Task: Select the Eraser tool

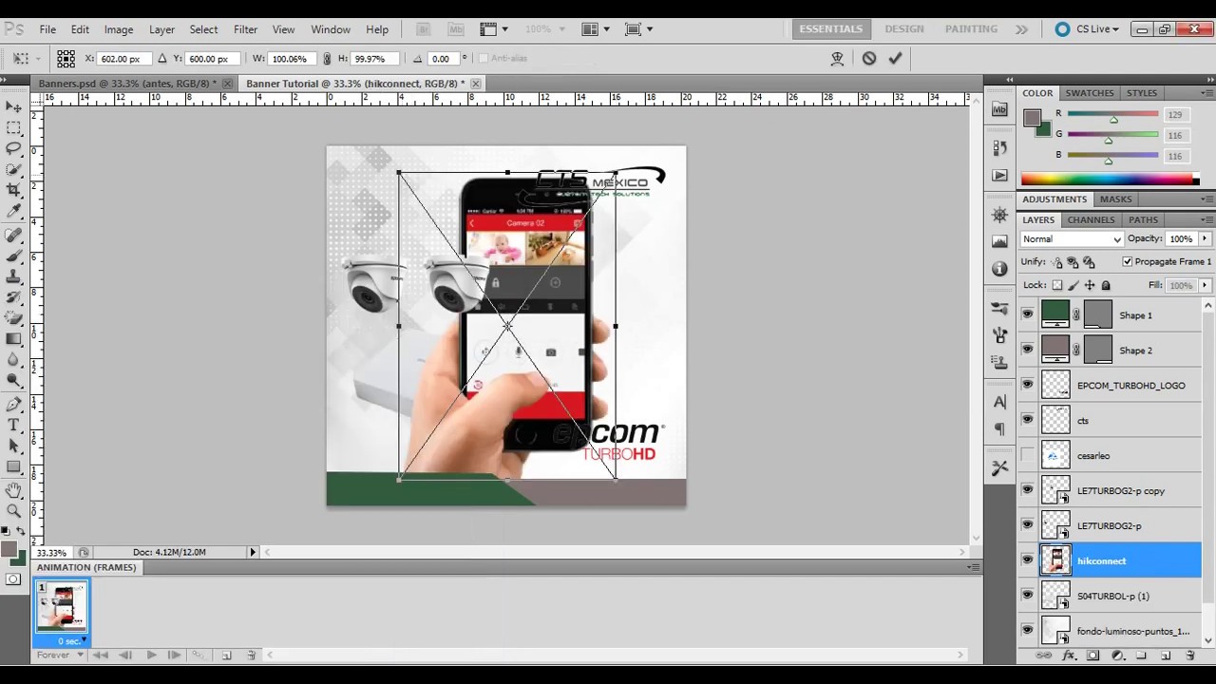Action: click(13, 318)
